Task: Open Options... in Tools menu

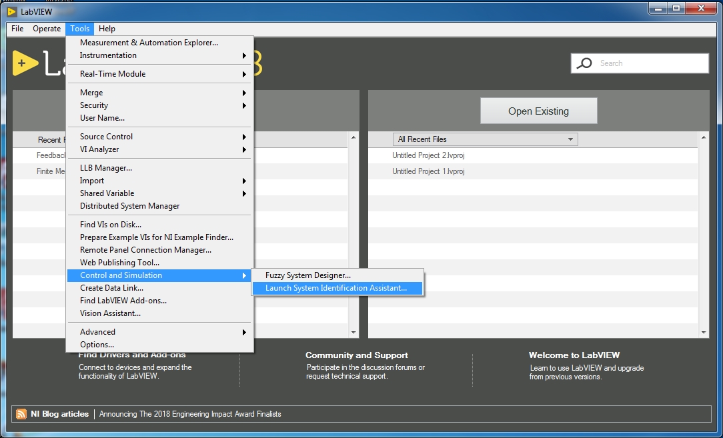Action: pos(159,345)
